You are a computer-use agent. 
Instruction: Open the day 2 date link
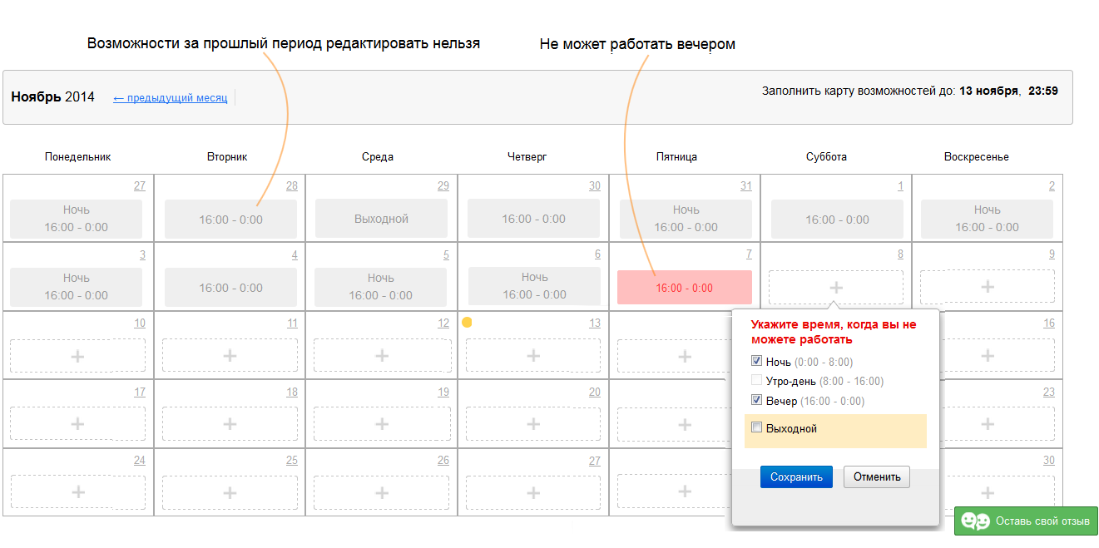click(1052, 186)
